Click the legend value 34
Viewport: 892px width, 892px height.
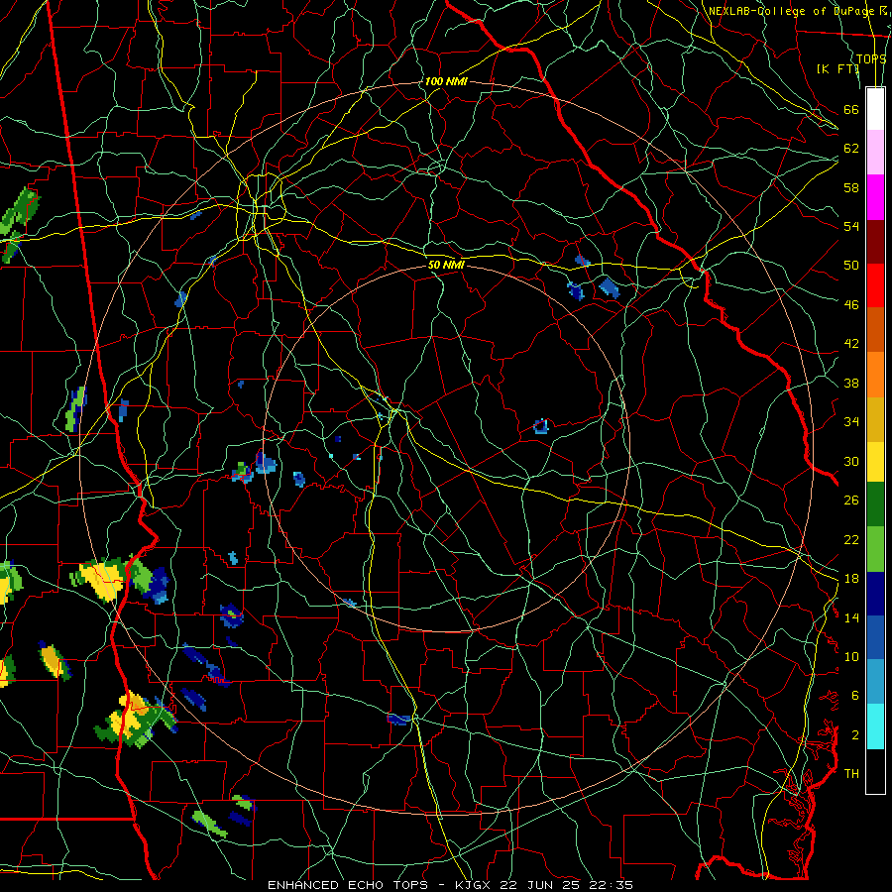[851, 422]
